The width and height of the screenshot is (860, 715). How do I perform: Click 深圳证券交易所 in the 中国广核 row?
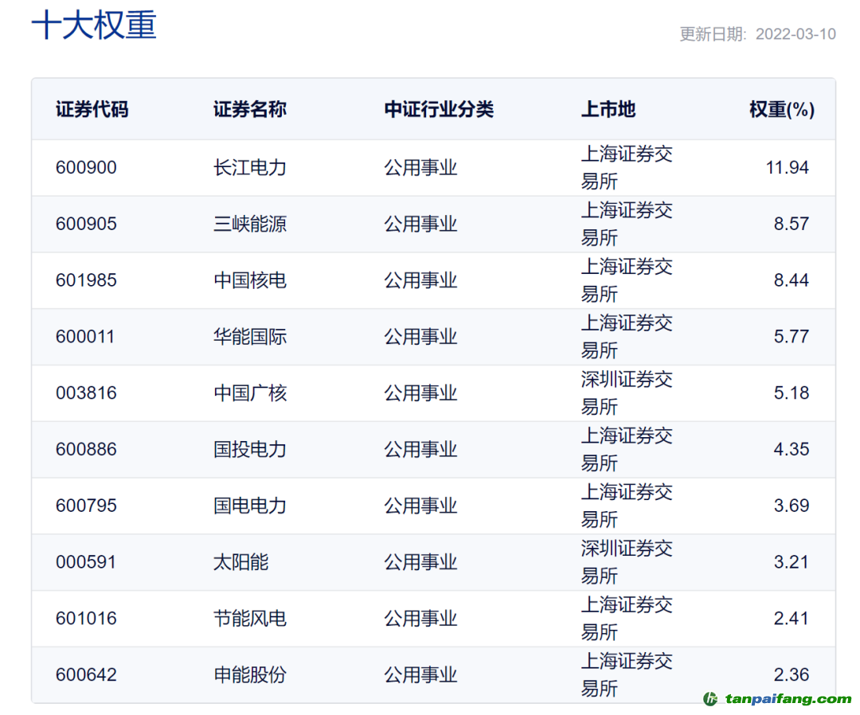626,393
